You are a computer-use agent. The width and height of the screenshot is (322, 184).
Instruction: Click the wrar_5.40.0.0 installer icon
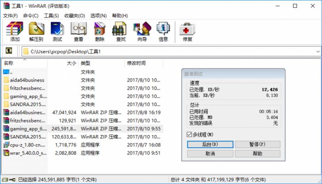6,153
